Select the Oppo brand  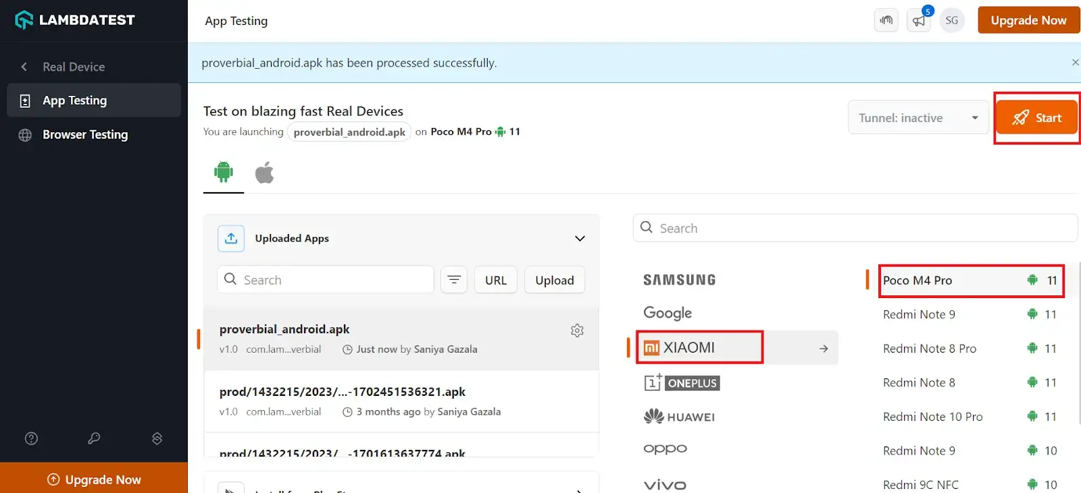[665, 449]
